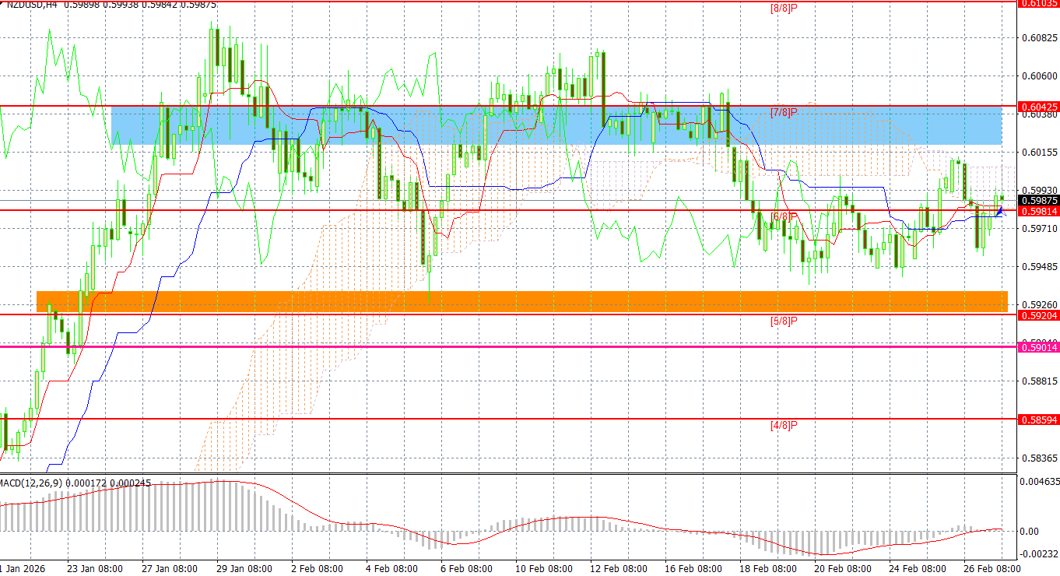Click the 0.60155 price scale value

pyautogui.click(x=1038, y=152)
